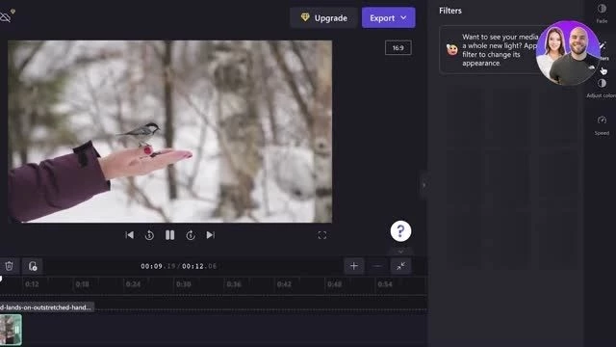Open the Export dropdown

tap(388, 17)
